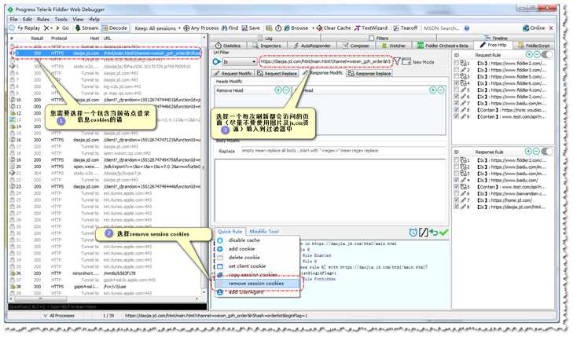Switch to the Request Modific tab

(233, 73)
